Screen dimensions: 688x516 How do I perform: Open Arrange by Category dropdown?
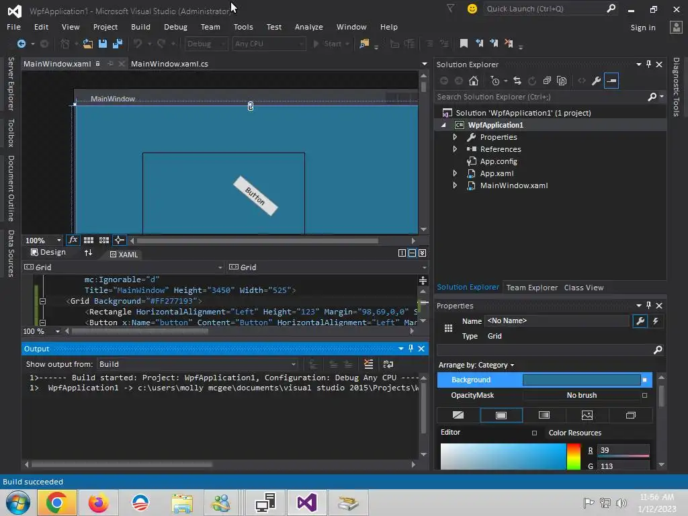476,365
